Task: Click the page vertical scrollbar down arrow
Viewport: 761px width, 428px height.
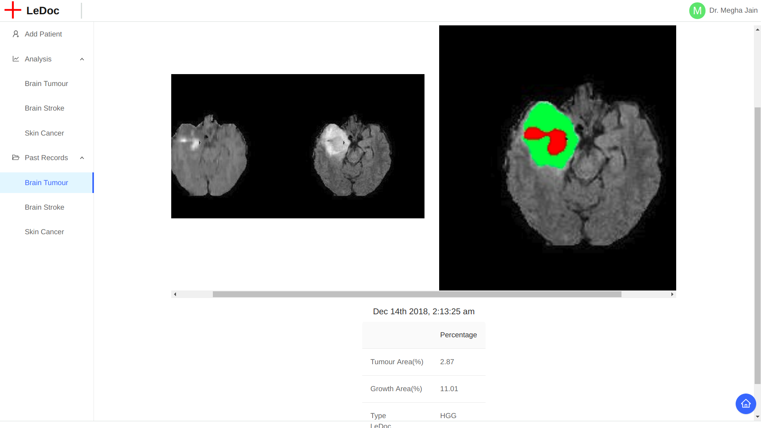Action: point(757,417)
